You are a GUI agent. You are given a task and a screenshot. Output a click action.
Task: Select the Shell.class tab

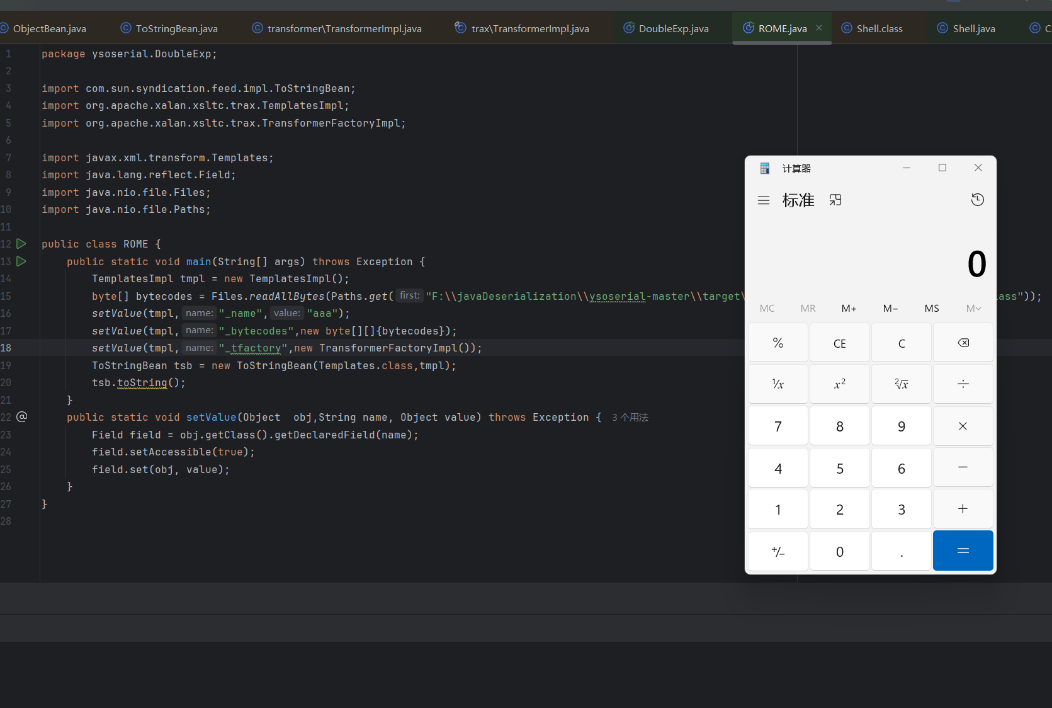pyautogui.click(x=872, y=28)
